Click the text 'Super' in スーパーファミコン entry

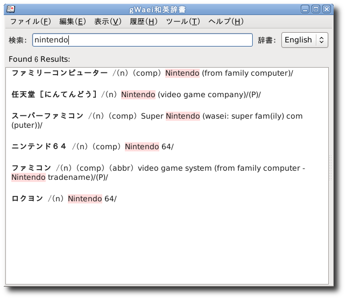[152, 116]
